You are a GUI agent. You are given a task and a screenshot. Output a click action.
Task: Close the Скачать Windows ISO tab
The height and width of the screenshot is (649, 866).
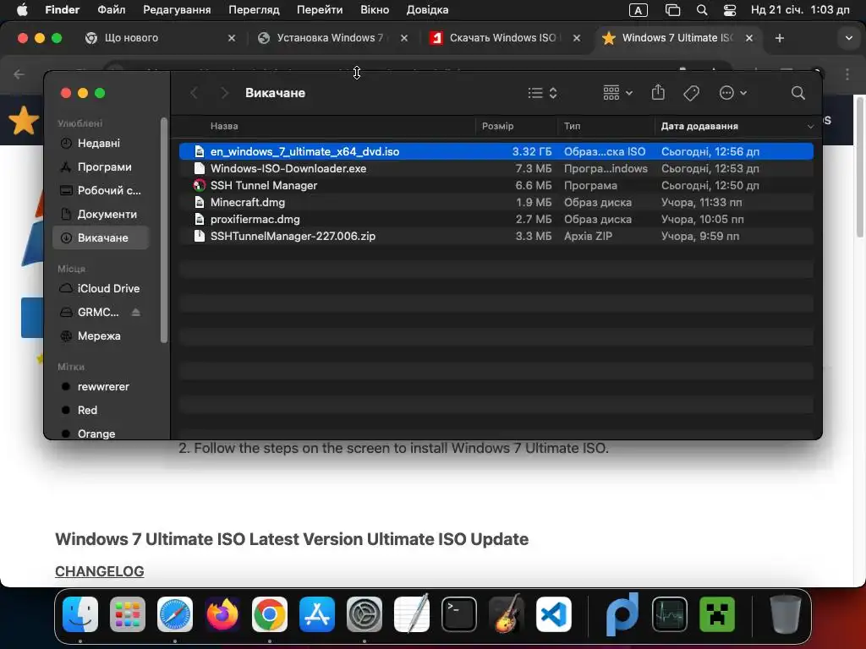577,38
